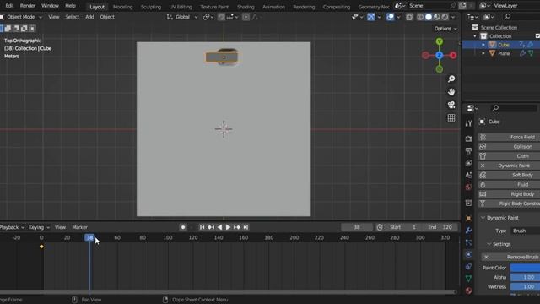
Task: Switch to the Animation workspace tab
Action: (x=273, y=7)
